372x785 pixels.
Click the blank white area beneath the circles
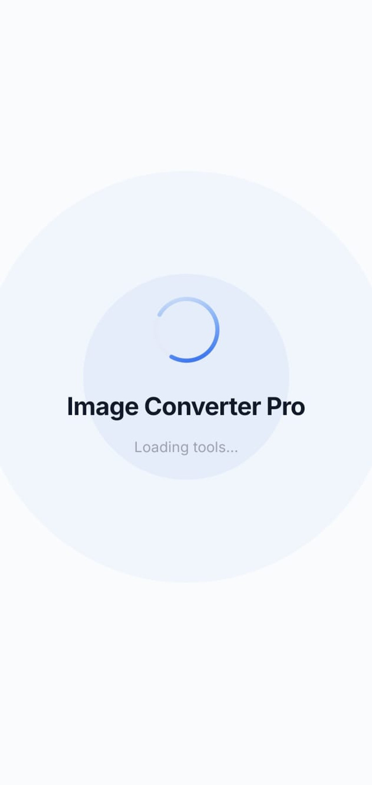(186, 683)
